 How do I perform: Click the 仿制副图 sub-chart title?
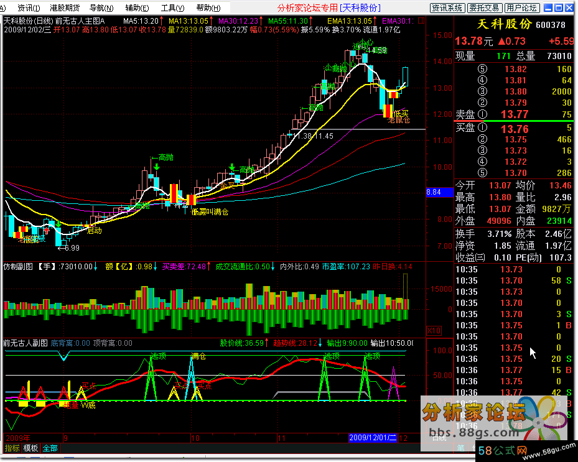(18, 266)
